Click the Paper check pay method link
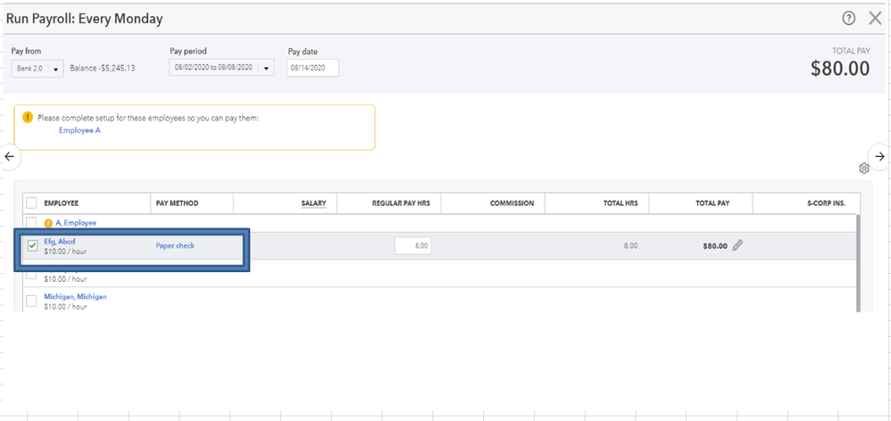This screenshot has height=421, width=891. 175,245
